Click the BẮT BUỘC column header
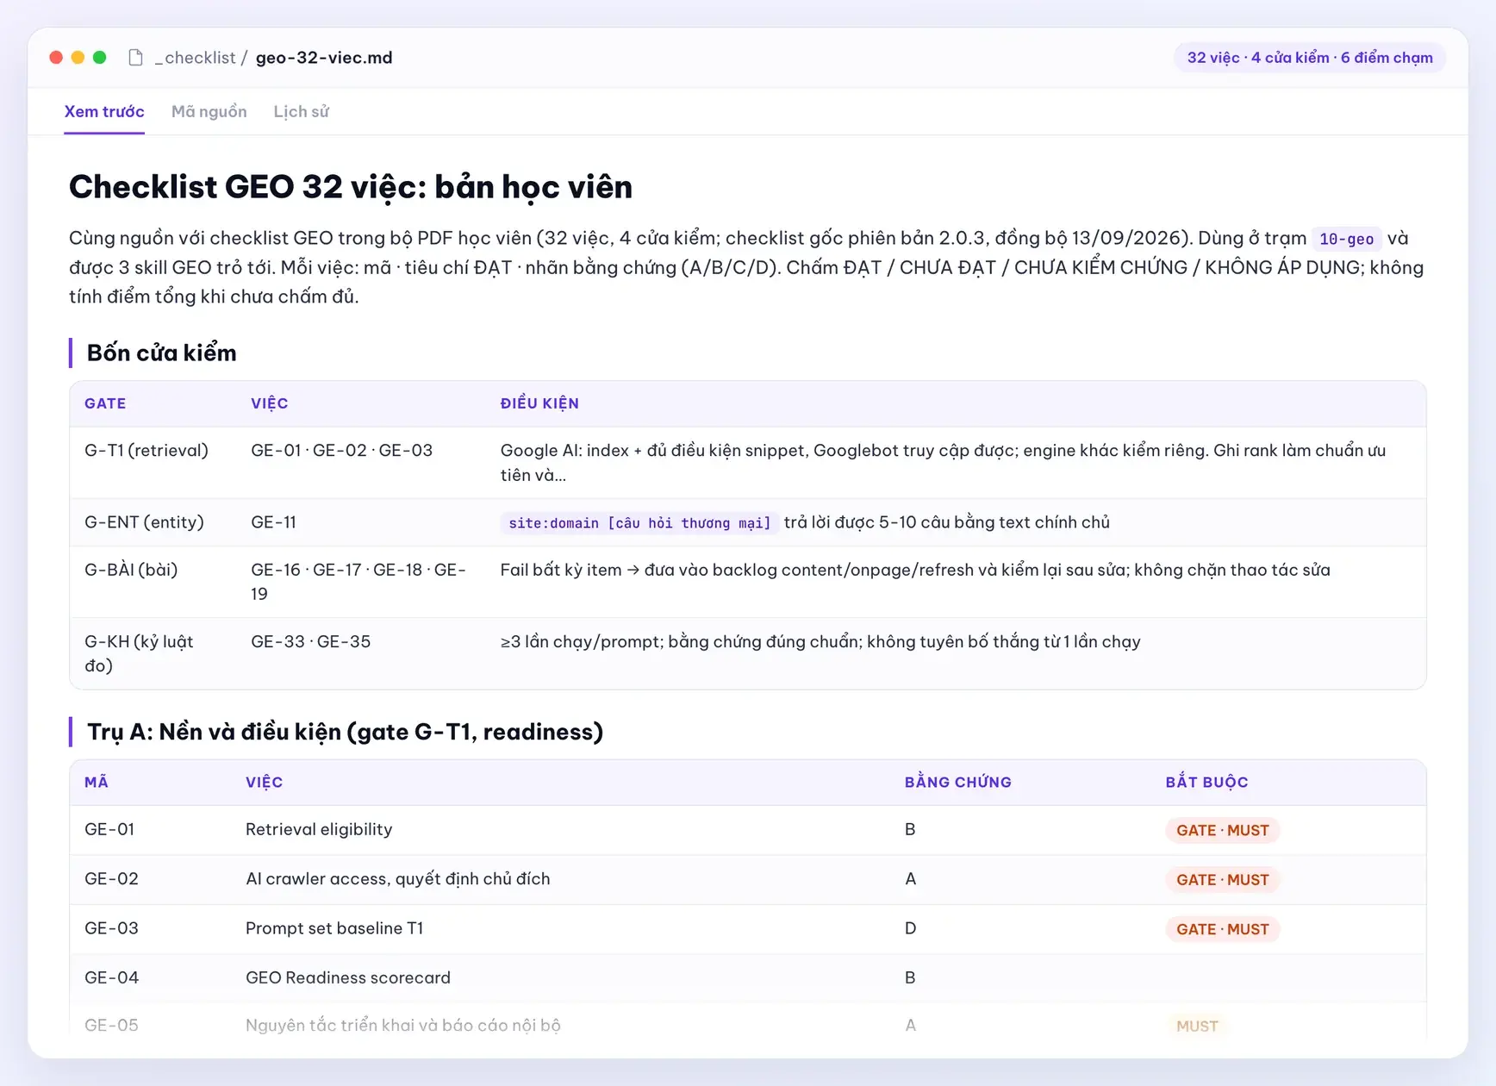 coord(1206,783)
